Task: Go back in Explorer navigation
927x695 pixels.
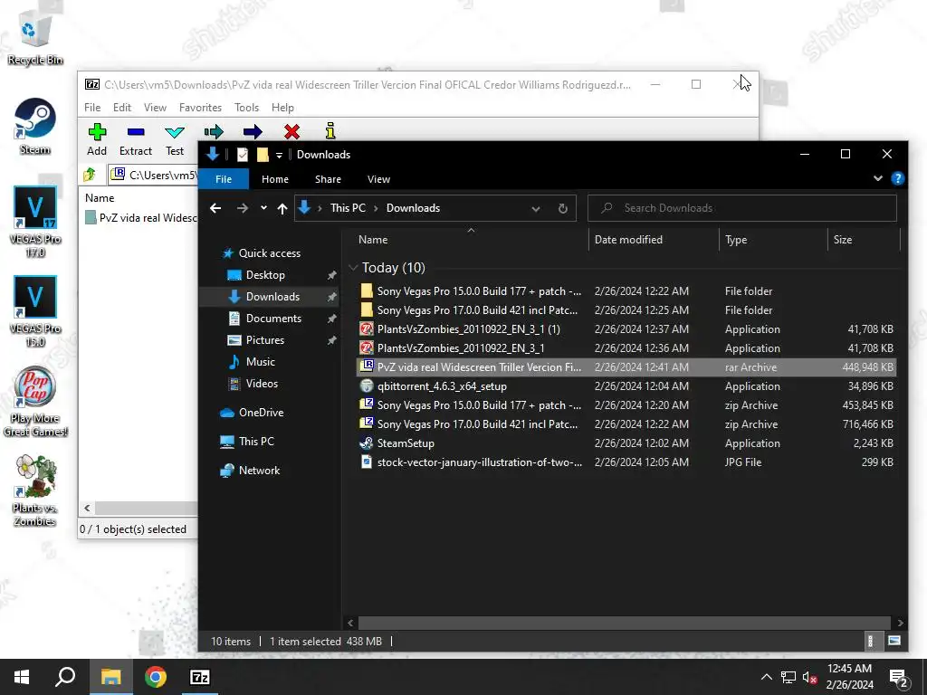Action: point(215,208)
